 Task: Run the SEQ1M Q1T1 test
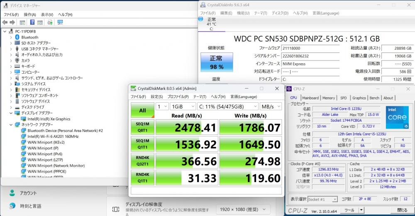[142, 144]
